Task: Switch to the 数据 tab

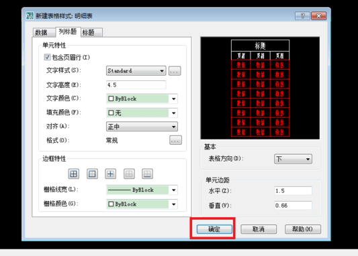Action: [x=44, y=32]
